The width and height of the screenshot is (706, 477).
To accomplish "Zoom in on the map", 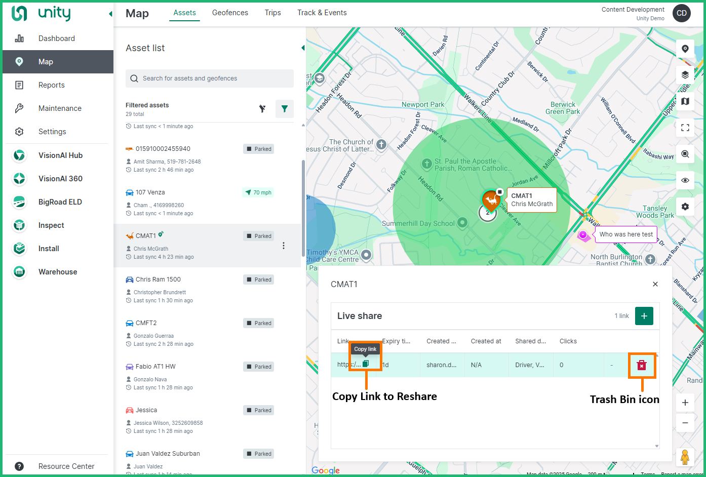I will (x=685, y=403).
